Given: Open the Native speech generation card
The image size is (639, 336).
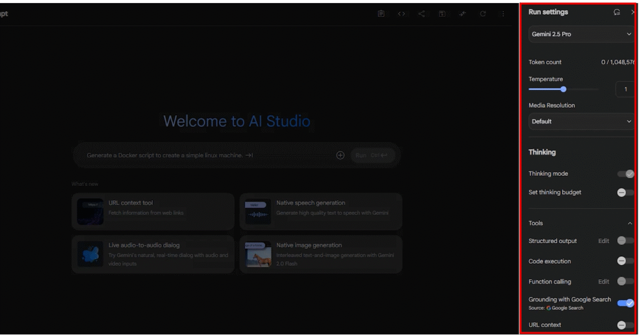Looking at the screenshot, I should (x=321, y=211).
